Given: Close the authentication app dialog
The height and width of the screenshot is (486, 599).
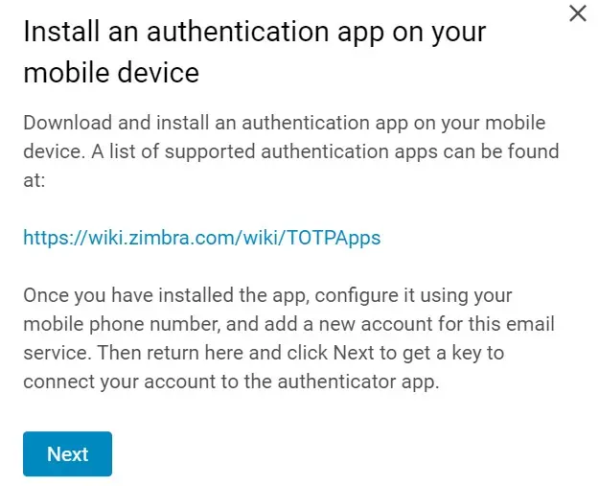Looking at the screenshot, I should tap(578, 13).
